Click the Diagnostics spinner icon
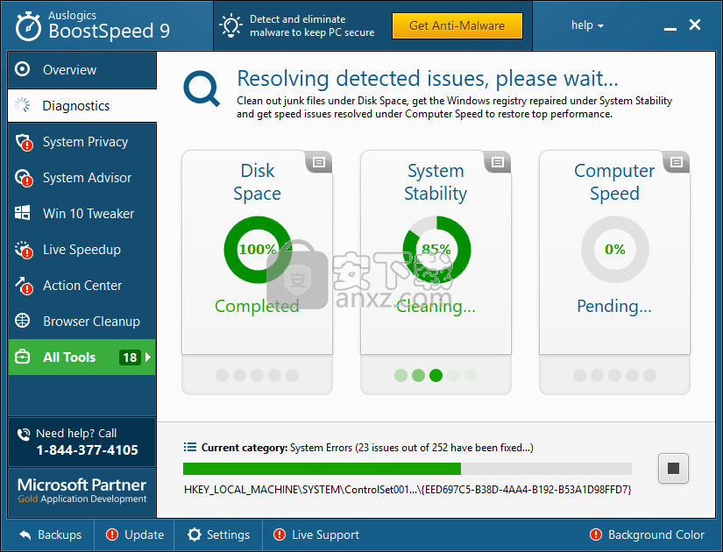 point(22,105)
